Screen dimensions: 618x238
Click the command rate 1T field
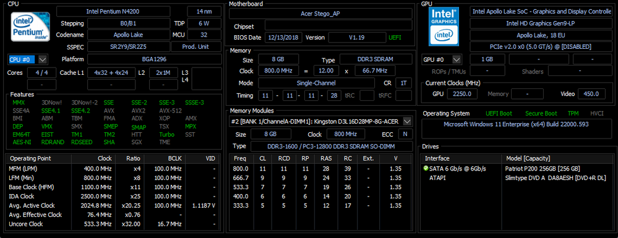403,83
